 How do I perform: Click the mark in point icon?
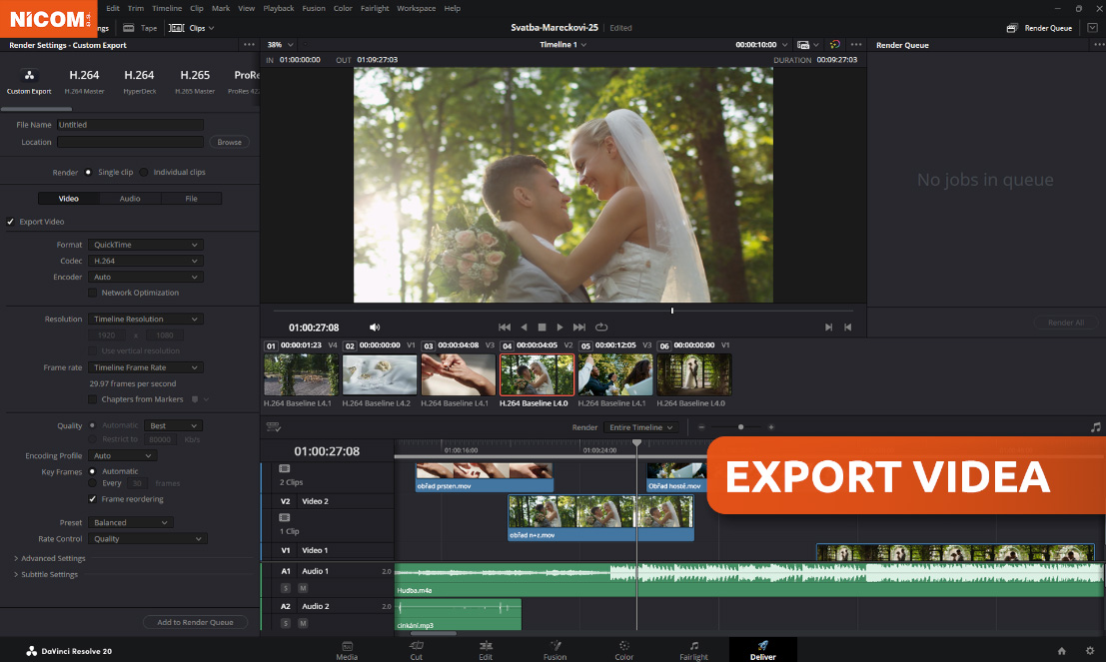(x=829, y=328)
